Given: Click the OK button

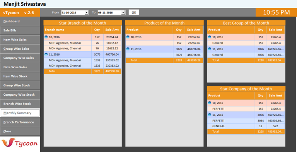Looking at the screenshot, I should coord(134,12).
